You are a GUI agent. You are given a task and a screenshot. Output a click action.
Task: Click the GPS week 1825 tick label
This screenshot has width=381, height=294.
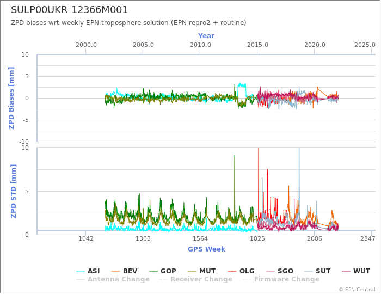point(257,238)
